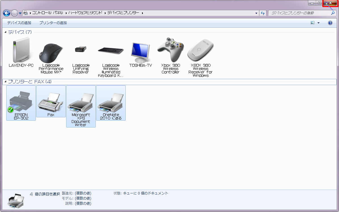Screen dimensions: 339x212
Task: Click the printer icon in the details pane
Action: 16,201
